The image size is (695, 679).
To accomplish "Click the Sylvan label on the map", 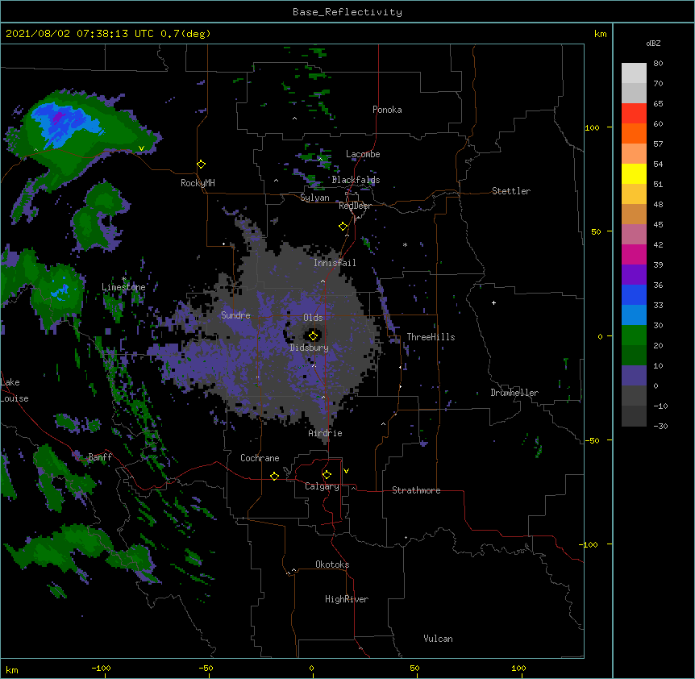I will pyautogui.click(x=314, y=198).
